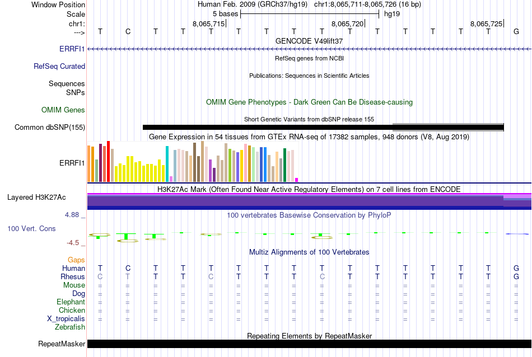Select the RepeatMasker track label
The width and height of the screenshot is (532, 357).
click(62, 344)
